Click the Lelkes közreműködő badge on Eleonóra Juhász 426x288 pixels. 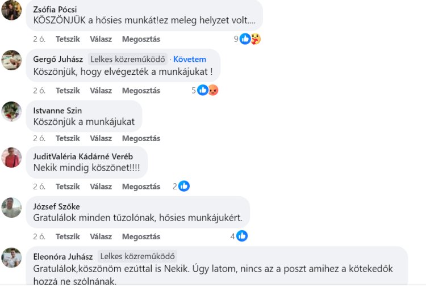pyautogui.click(x=137, y=256)
